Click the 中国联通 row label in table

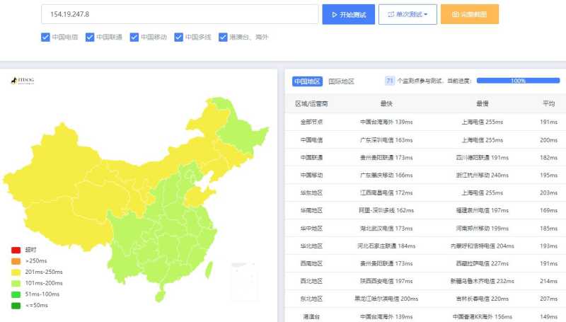click(x=311, y=158)
